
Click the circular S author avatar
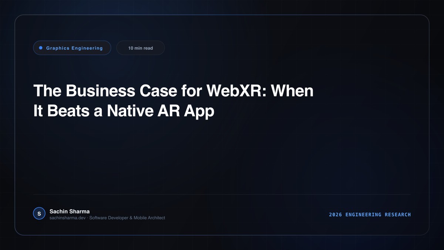(x=39, y=214)
